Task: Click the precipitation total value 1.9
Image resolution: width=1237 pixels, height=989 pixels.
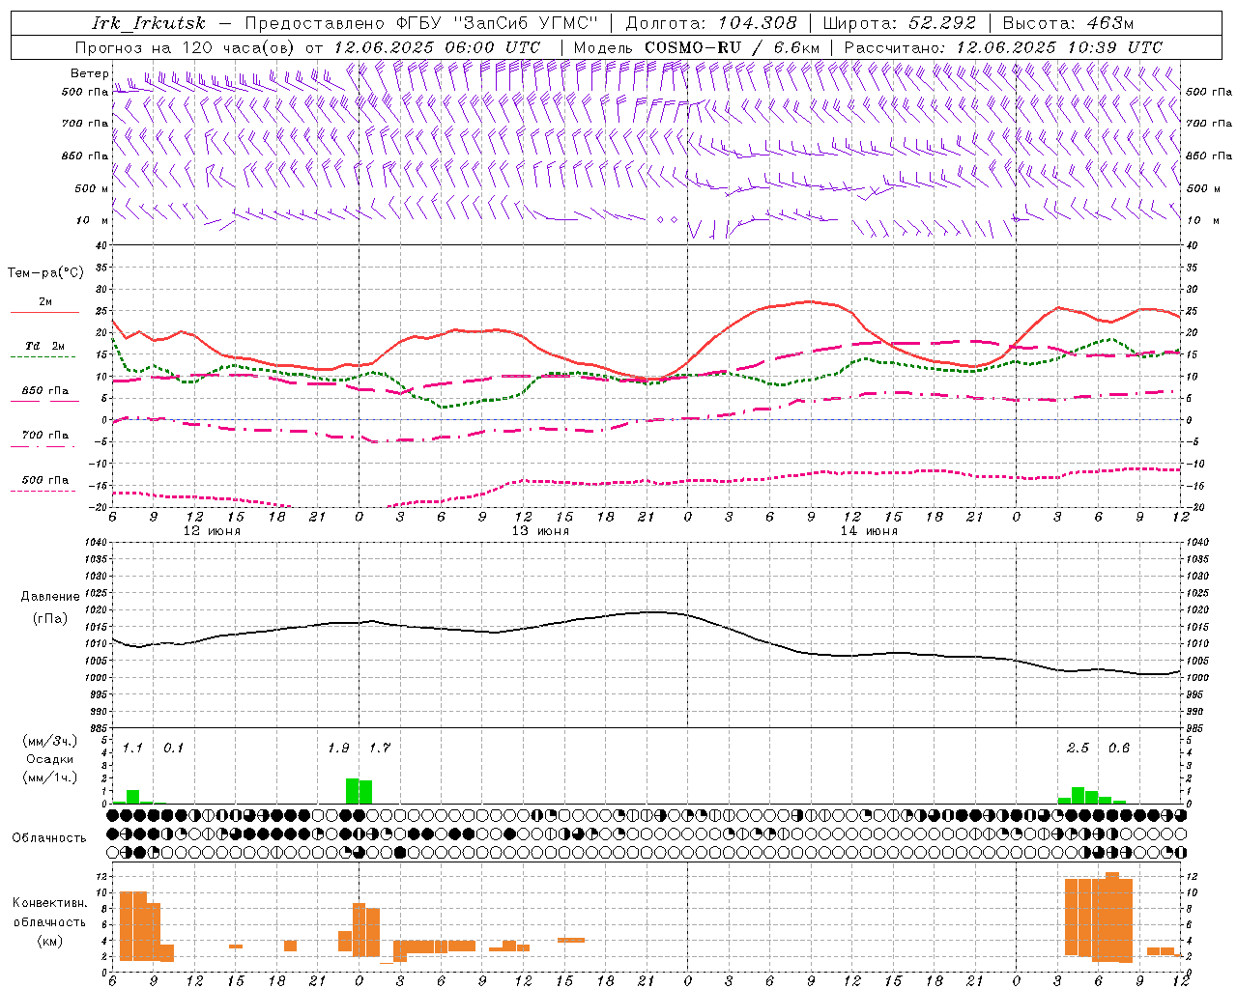Action: 338,749
